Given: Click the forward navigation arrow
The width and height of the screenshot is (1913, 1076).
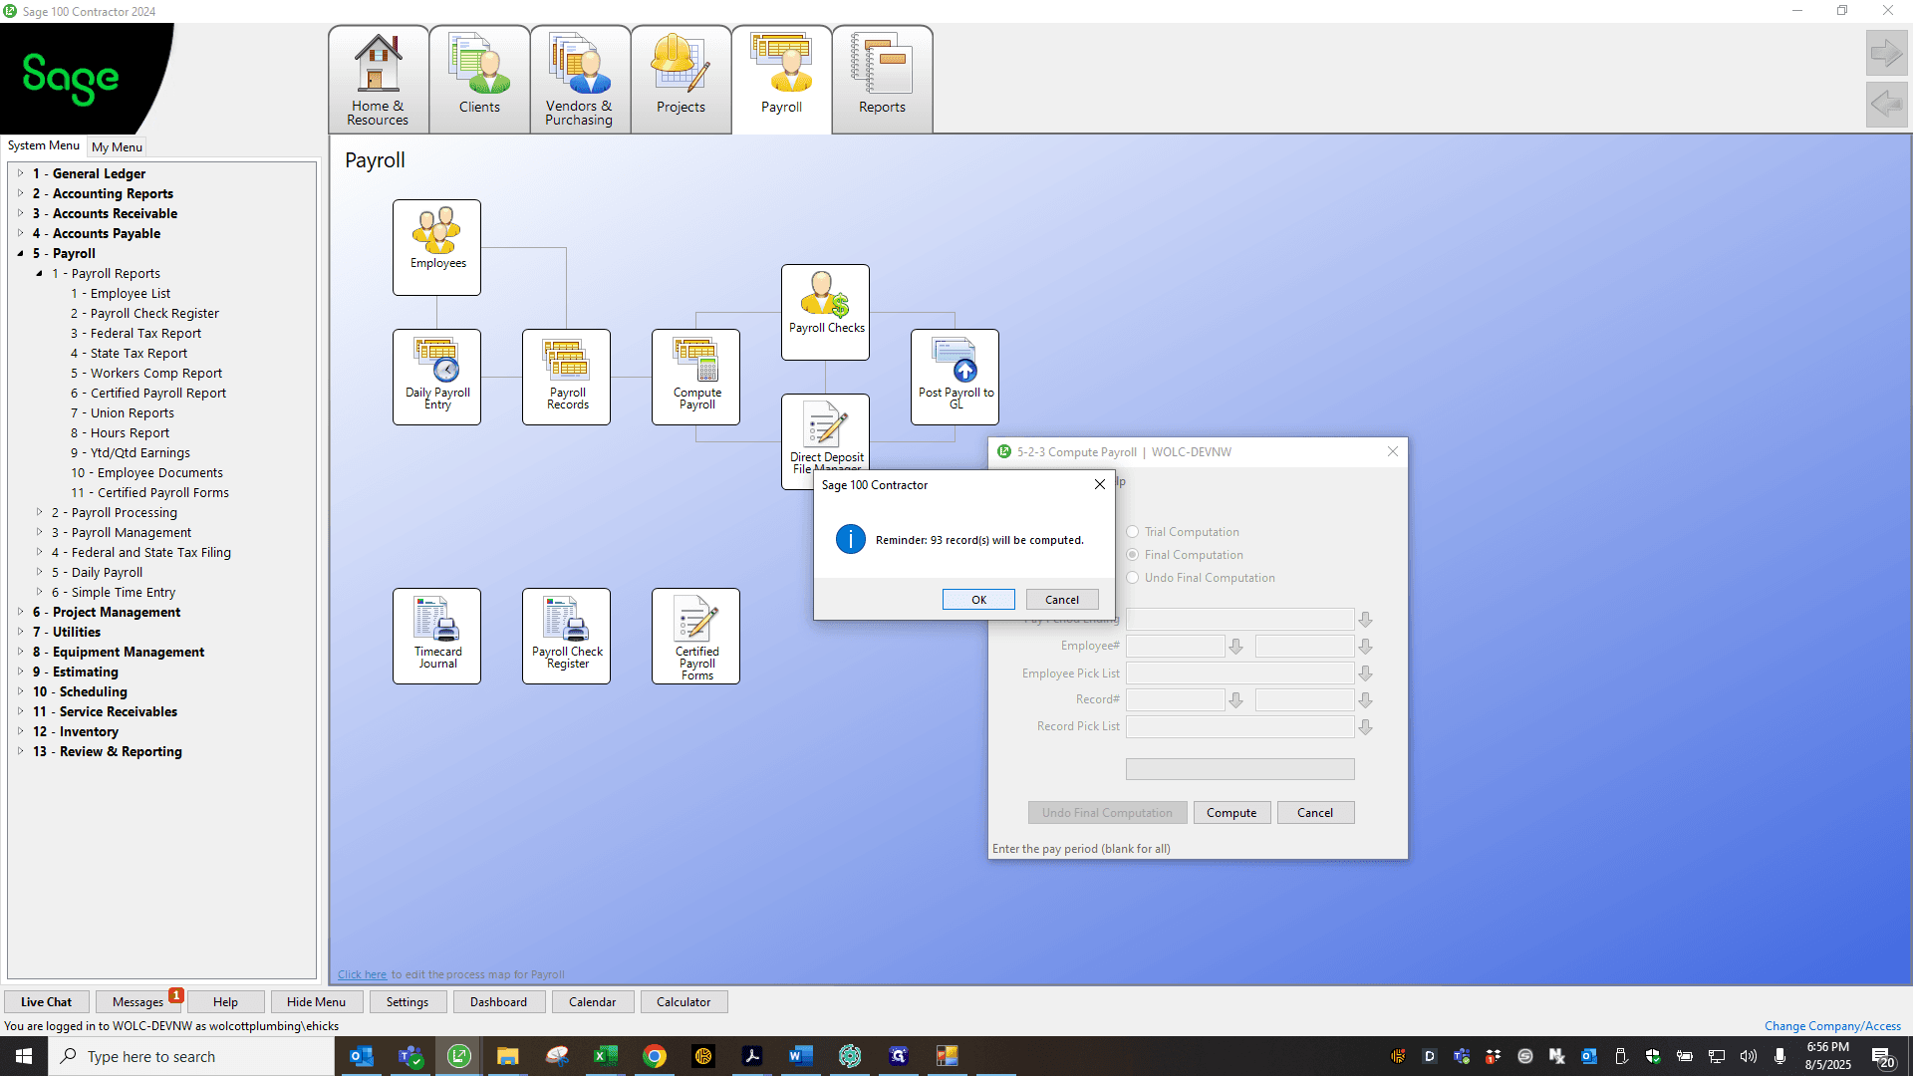Looking at the screenshot, I should click(1886, 53).
